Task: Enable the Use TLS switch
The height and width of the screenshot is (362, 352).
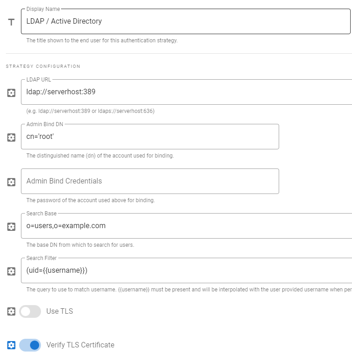Action: coord(30,311)
